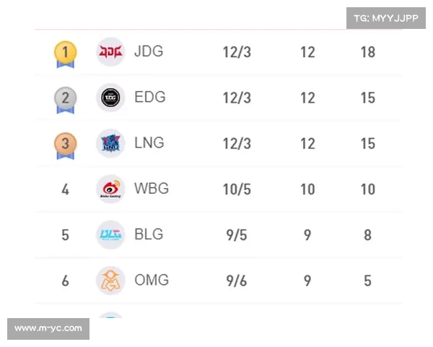Click the gold first-place medal
Image resolution: width=433 pixels, height=347 pixels.
pyautogui.click(x=65, y=53)
